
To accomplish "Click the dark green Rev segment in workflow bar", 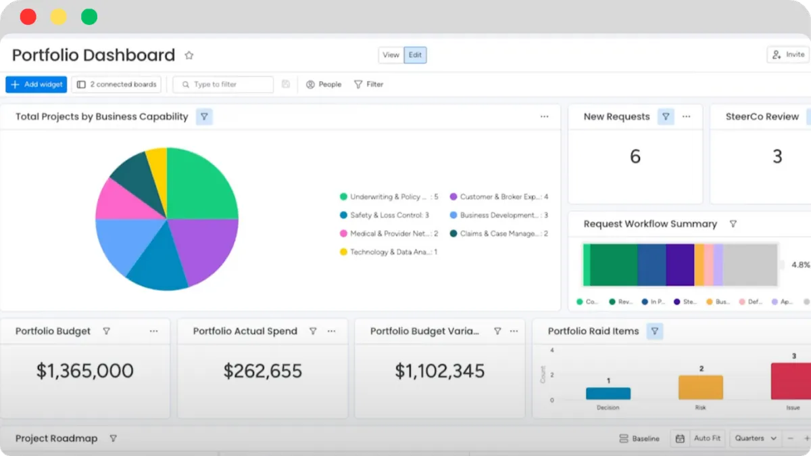I will 614,265.
